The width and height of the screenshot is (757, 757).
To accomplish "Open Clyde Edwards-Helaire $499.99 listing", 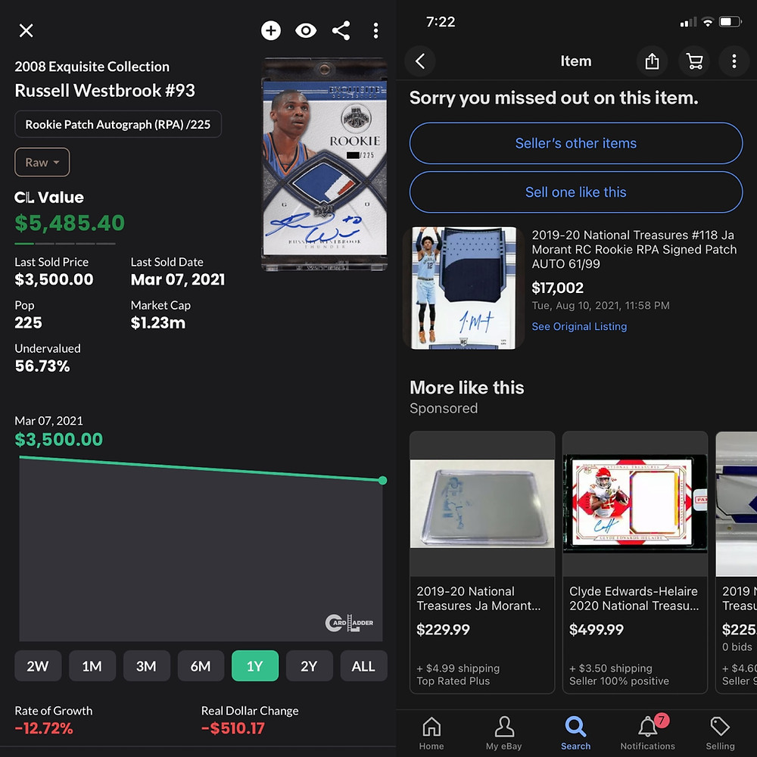I will 635,562.
